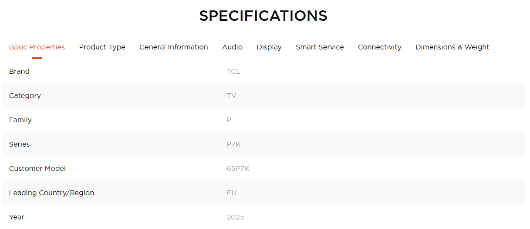Click the 2025 year value
530x229 pixels.
pos(235,217)
